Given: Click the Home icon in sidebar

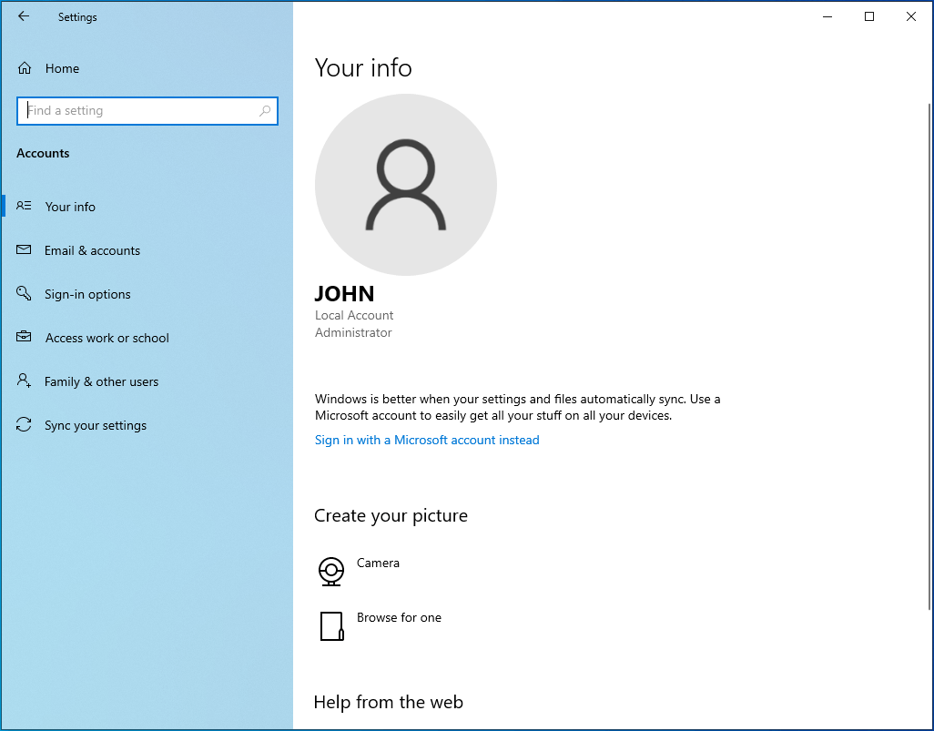Looking at the screenshot, I should (25, 68).
